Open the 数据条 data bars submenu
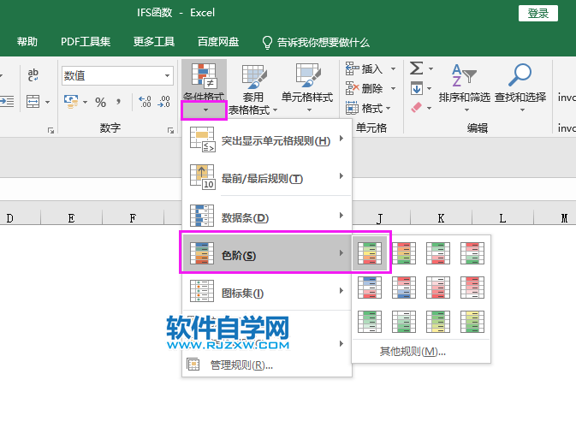576x439 pixels. [267, 217]
